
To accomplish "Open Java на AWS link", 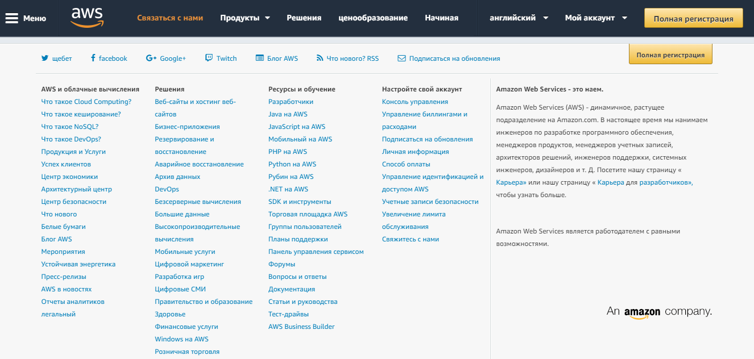I will (x=288, y=114).
